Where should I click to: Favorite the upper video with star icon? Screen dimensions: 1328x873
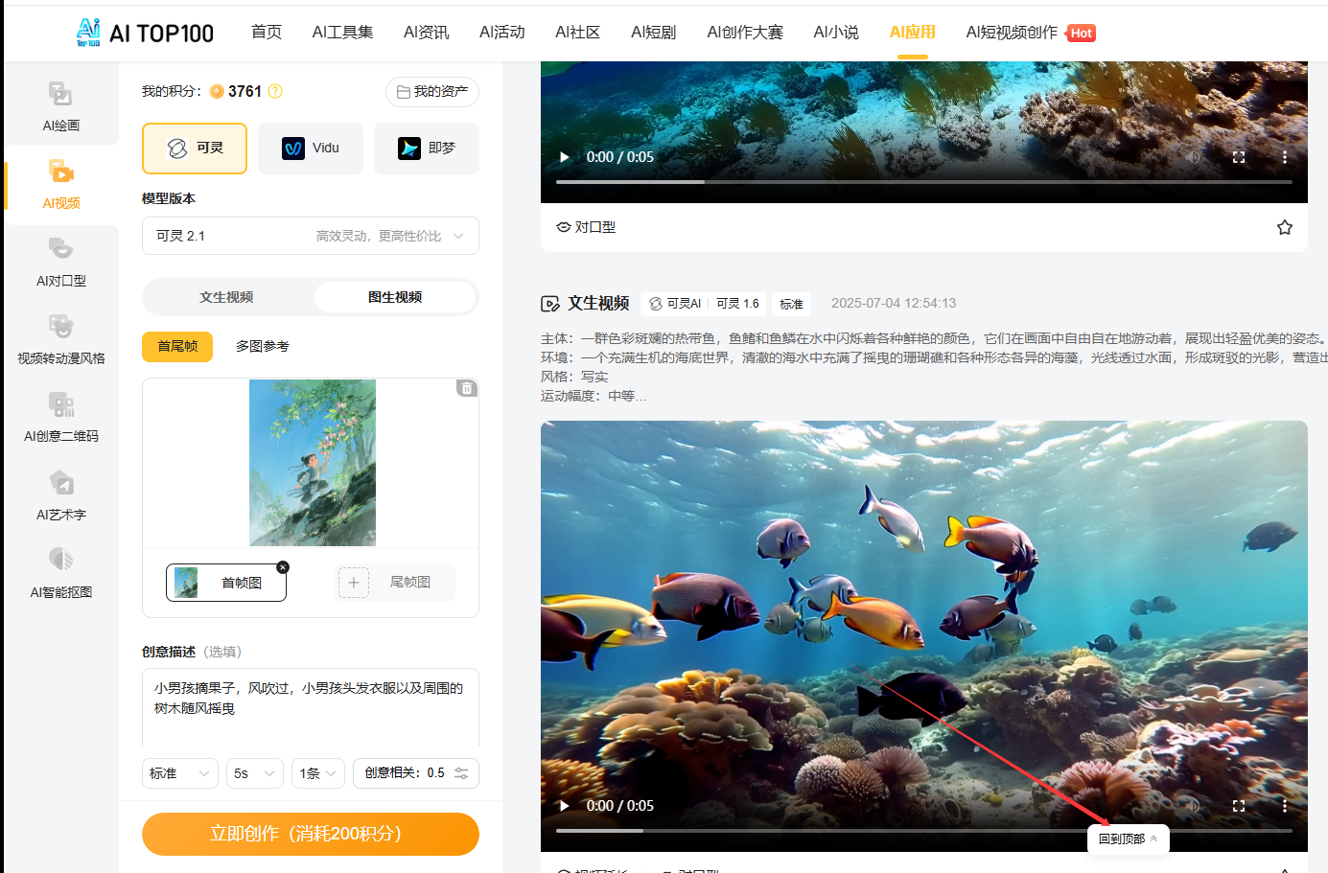1285,227
